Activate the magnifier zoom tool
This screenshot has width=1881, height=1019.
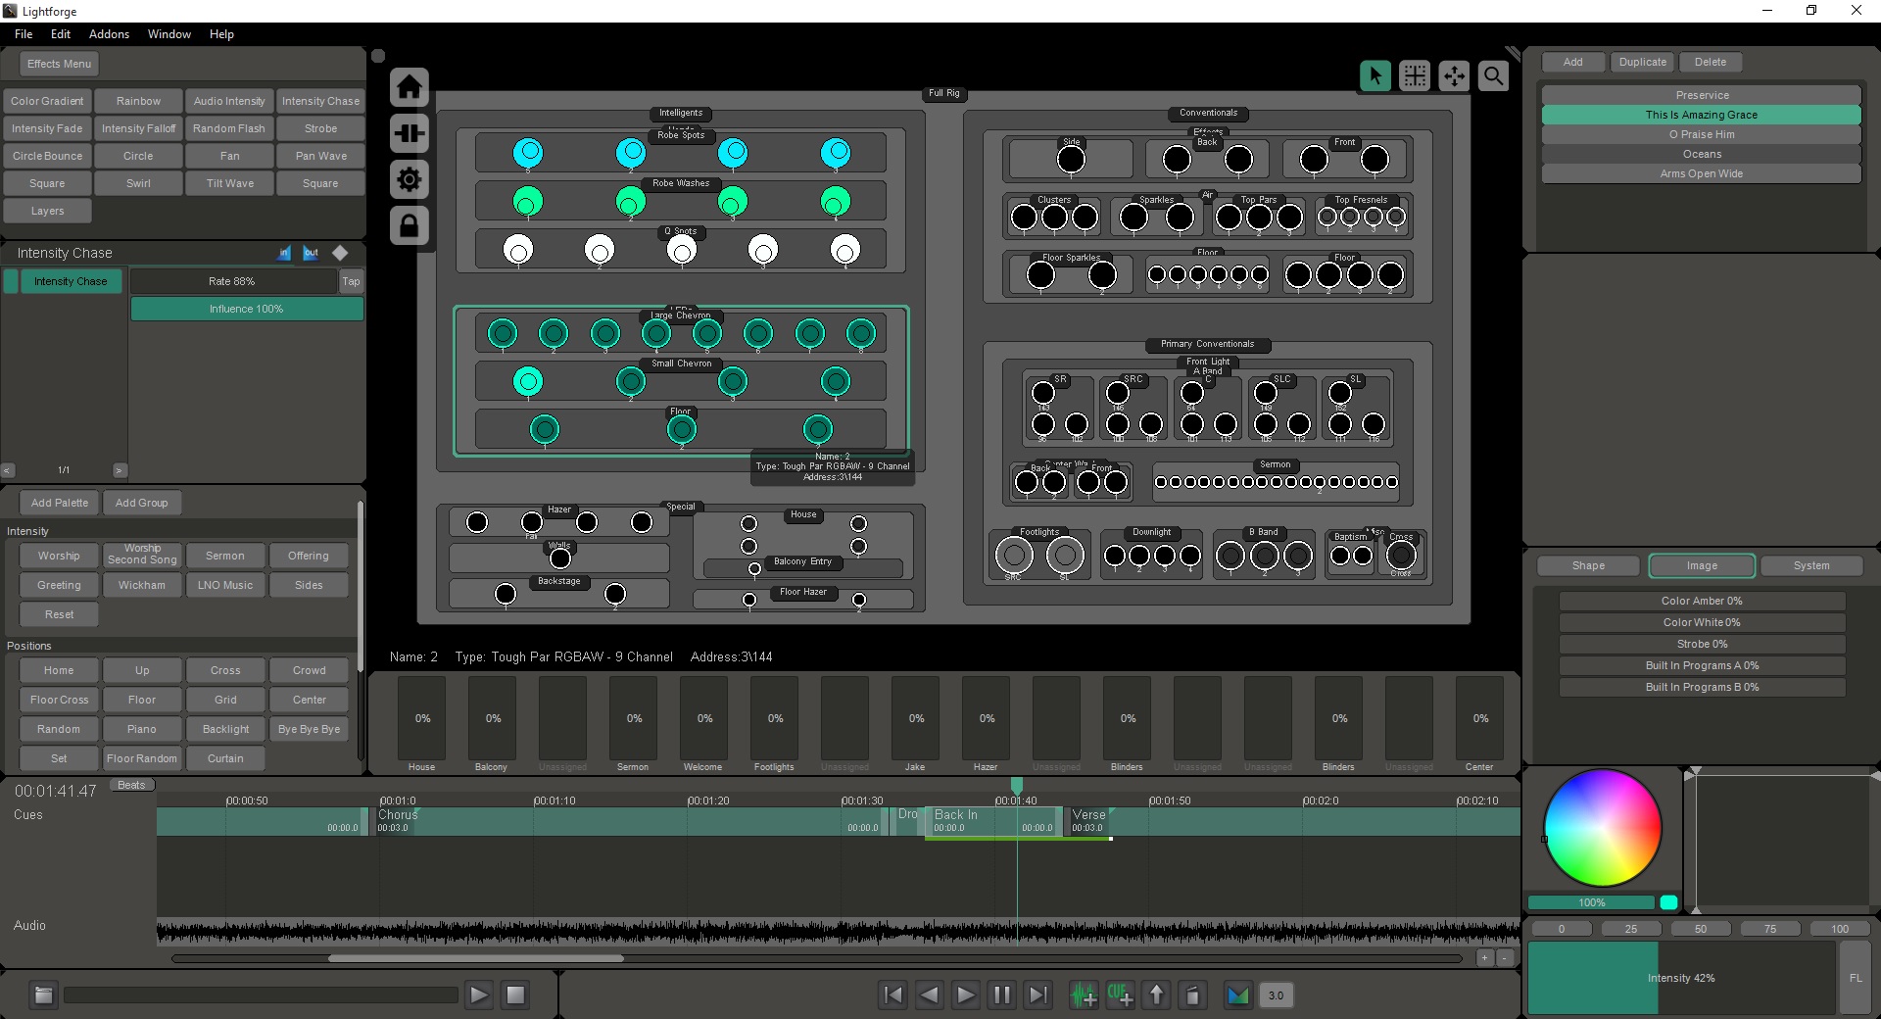coord(1493,75)
